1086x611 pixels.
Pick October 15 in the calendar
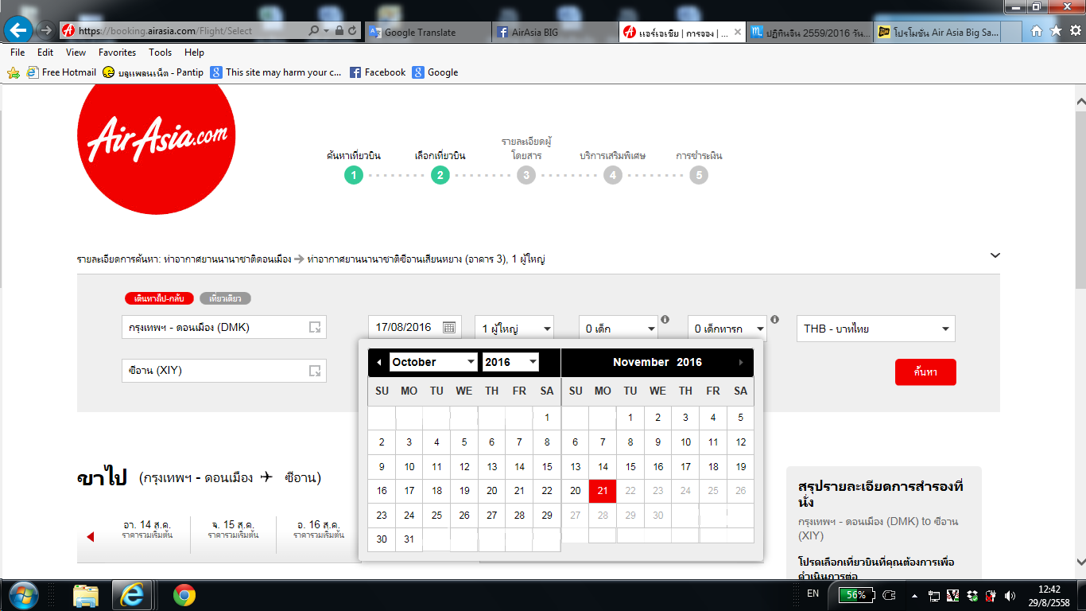pos(547,467)
